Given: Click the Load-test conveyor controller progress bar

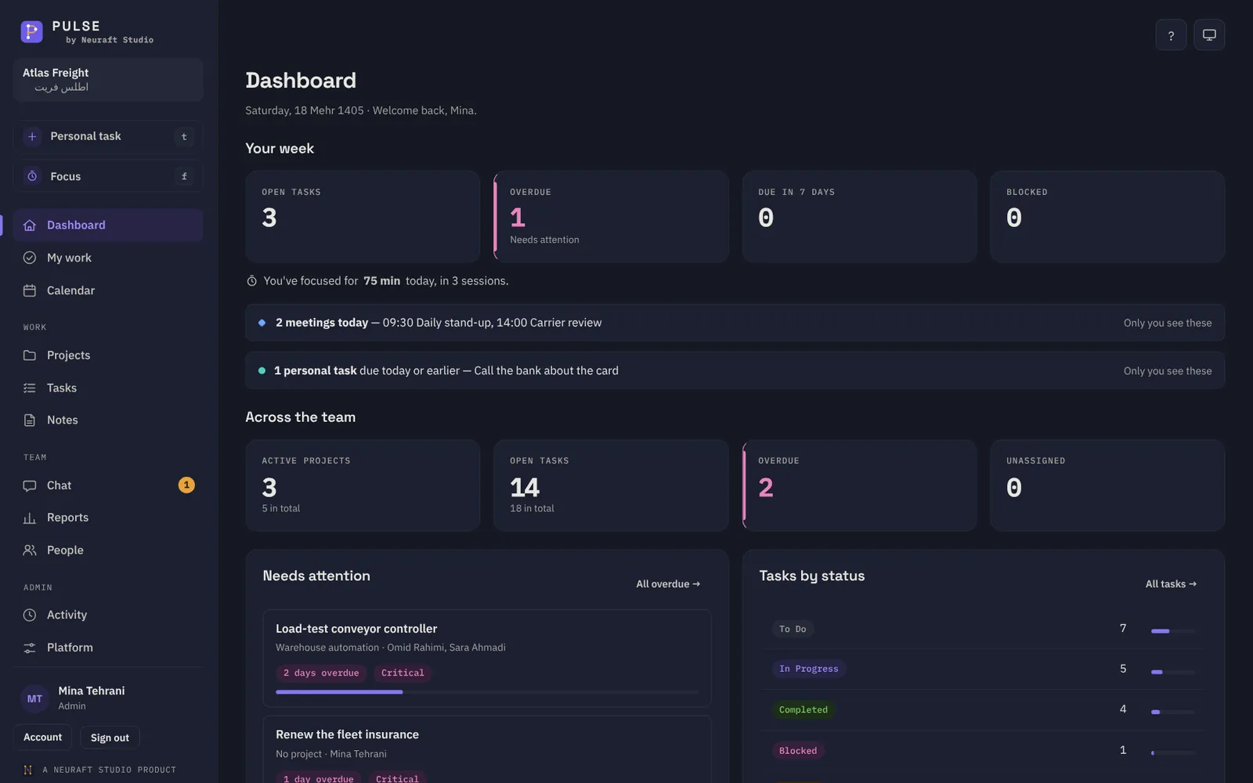Looking at the screenshot, I should coord(487,692).
